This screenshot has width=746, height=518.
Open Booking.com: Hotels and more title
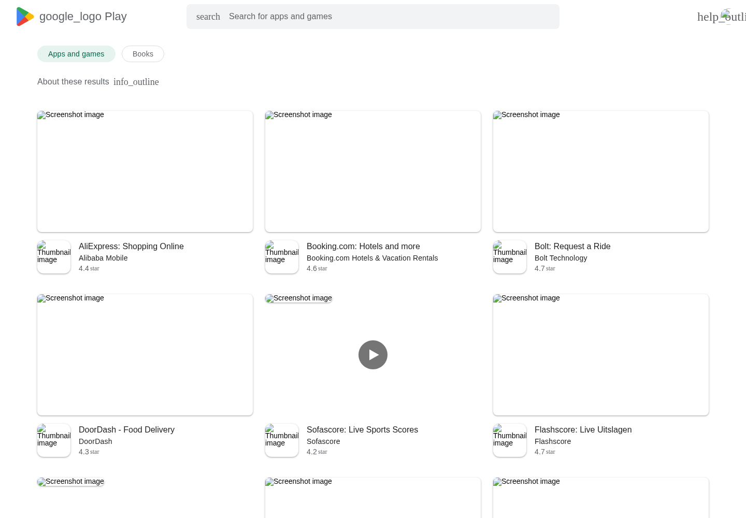(363, 247)
